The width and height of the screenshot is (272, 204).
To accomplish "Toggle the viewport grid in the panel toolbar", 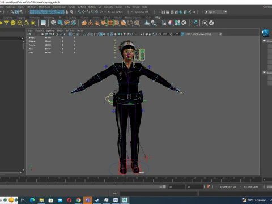I will tap(70, 34).
